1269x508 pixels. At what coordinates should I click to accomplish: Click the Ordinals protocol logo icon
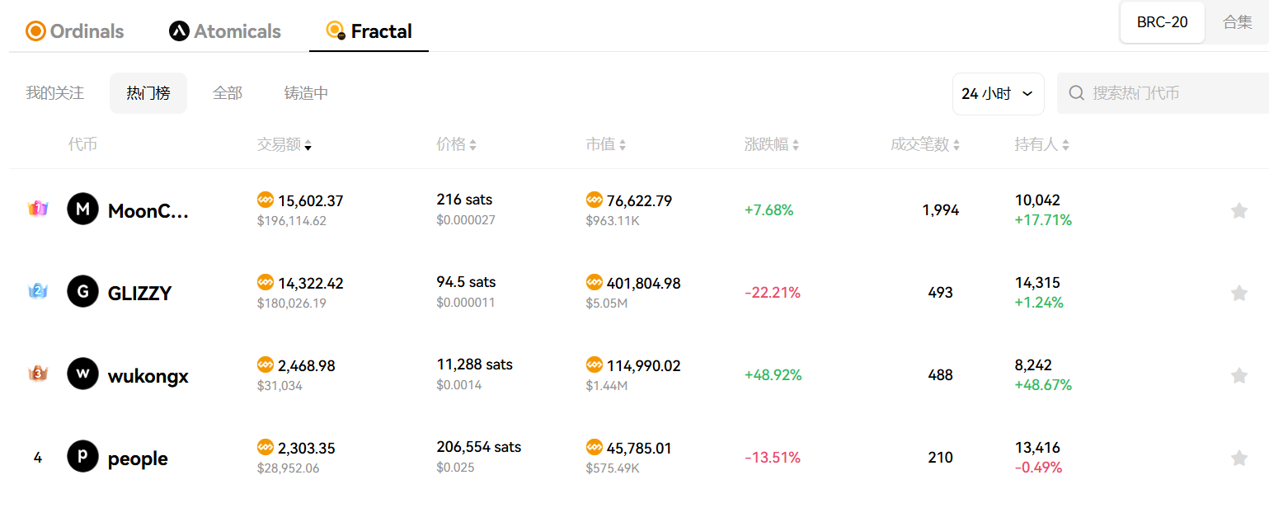35,31
